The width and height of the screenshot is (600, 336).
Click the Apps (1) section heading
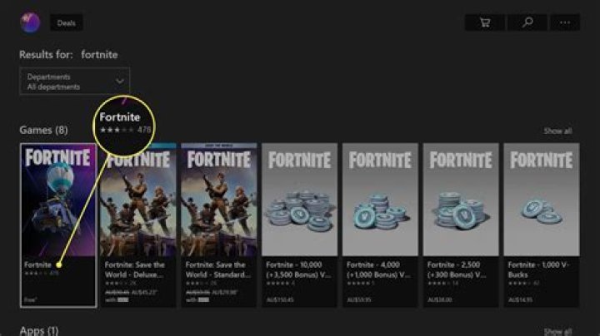[x=39, y=331]
